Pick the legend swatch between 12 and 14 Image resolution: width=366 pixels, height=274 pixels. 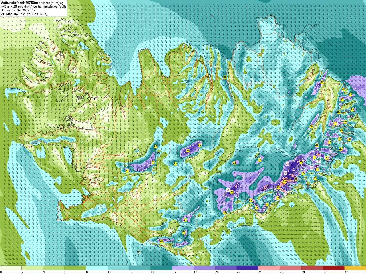[x=140, y=268]
